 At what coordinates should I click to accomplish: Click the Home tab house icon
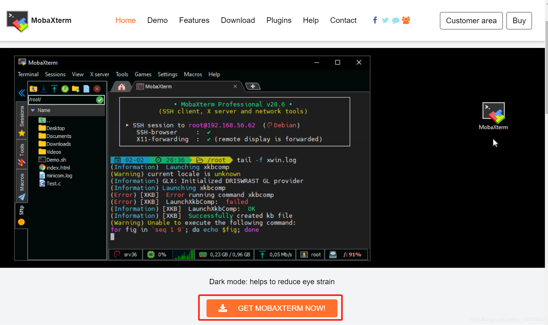[x=122, y=87]
